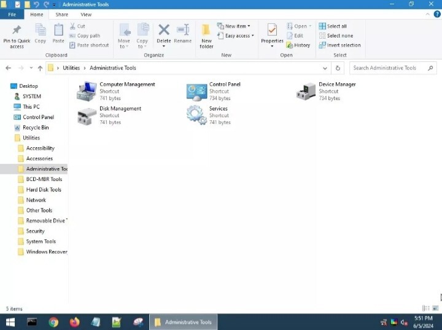Click the Cut scissors command
Image resolution: width=442 pixels, height=330 pixels.
(77, 26)
